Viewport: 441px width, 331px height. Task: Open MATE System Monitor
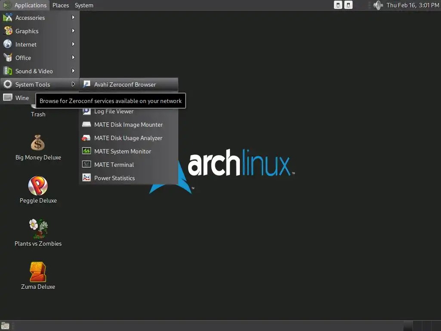coord(129,151)
